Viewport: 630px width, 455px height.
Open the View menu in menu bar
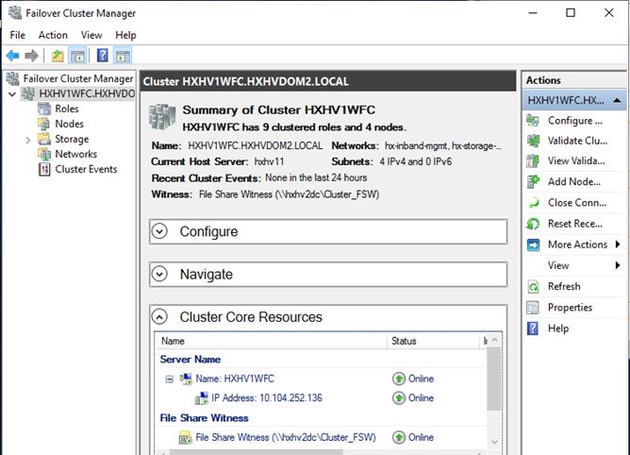coord(91,35)
